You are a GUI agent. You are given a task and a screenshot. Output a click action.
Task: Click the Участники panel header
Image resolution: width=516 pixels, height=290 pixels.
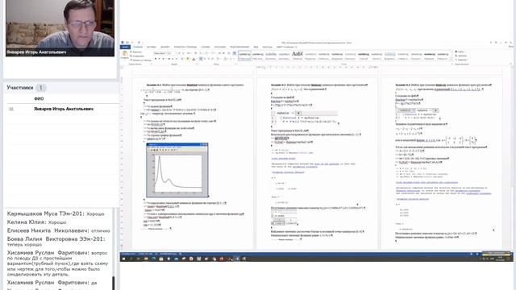tap(19, 88)
